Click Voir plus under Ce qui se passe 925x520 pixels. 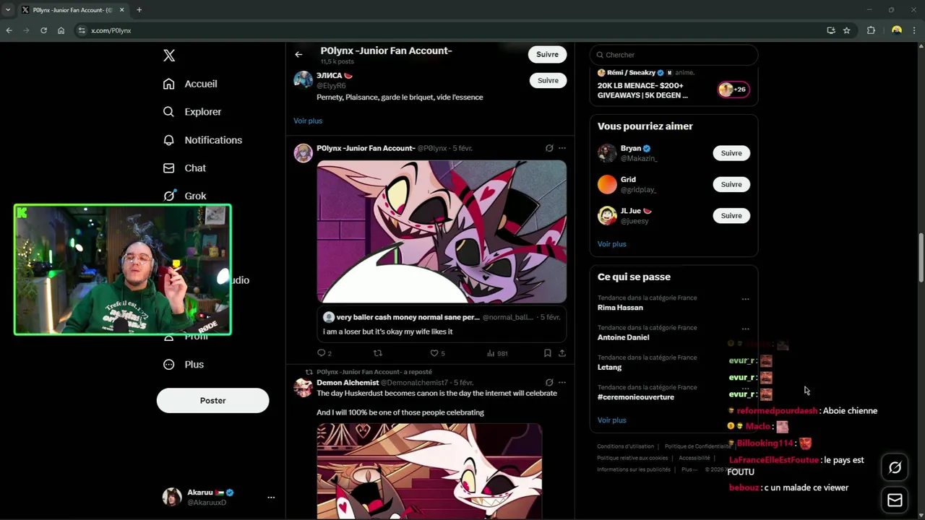click(612, 420)
